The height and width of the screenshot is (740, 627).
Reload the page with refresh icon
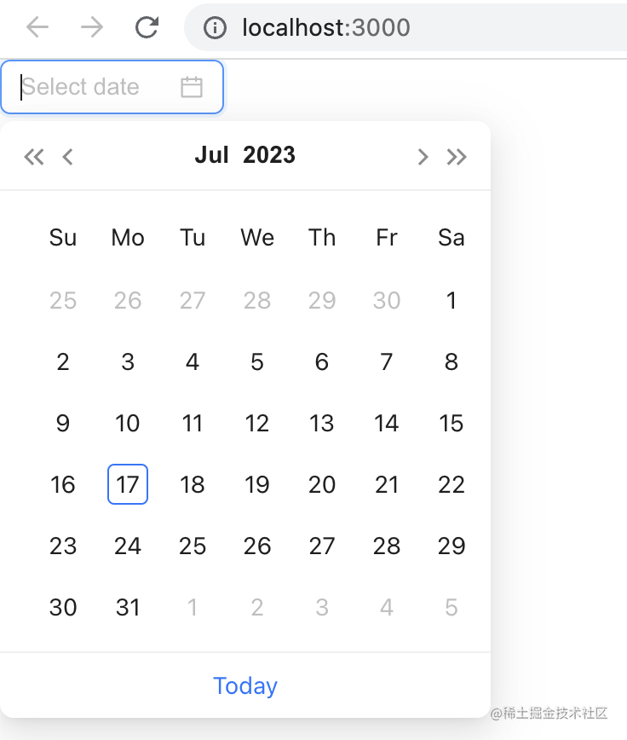pyautogui.click(x=147, y=27)
